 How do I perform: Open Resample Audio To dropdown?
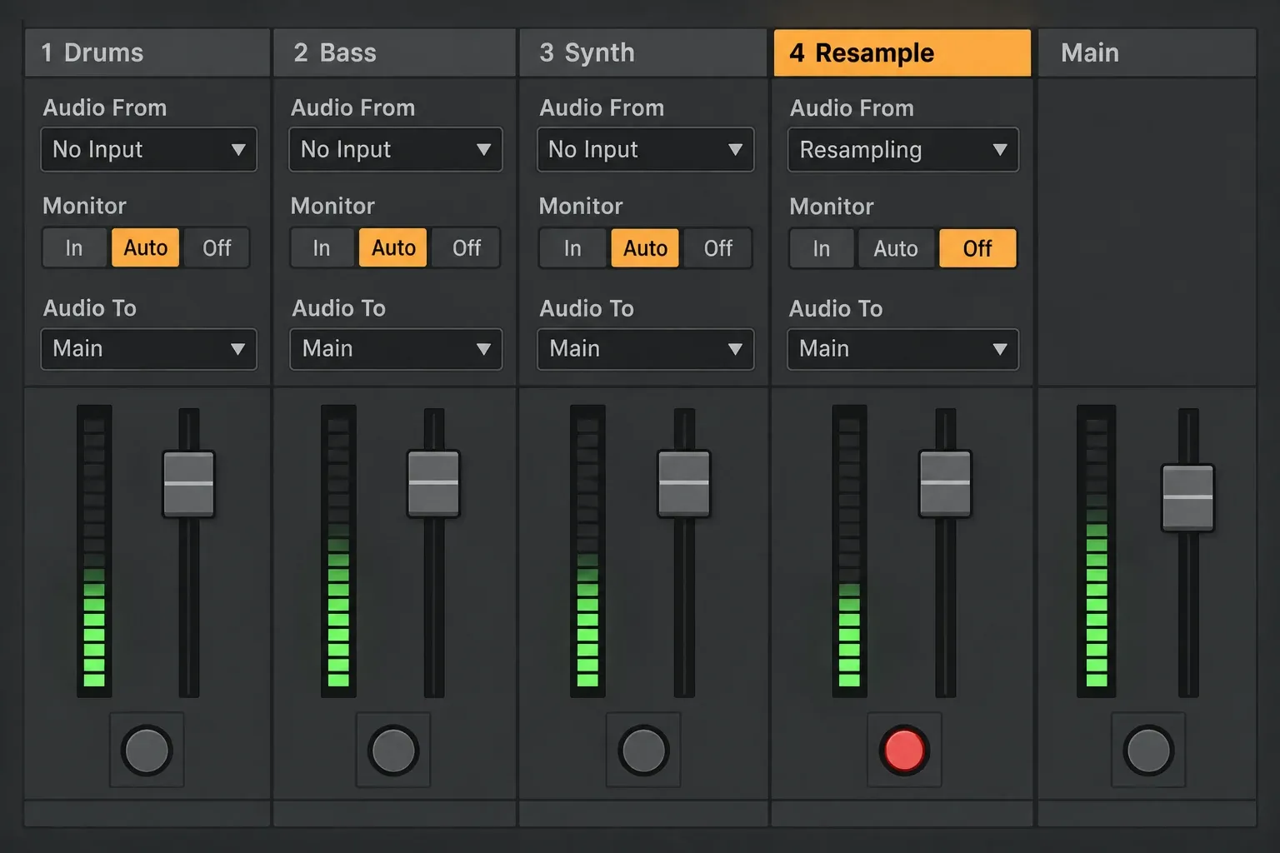pos(903,349)
